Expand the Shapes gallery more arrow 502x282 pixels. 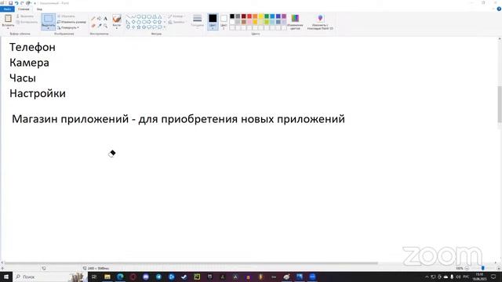165,27
